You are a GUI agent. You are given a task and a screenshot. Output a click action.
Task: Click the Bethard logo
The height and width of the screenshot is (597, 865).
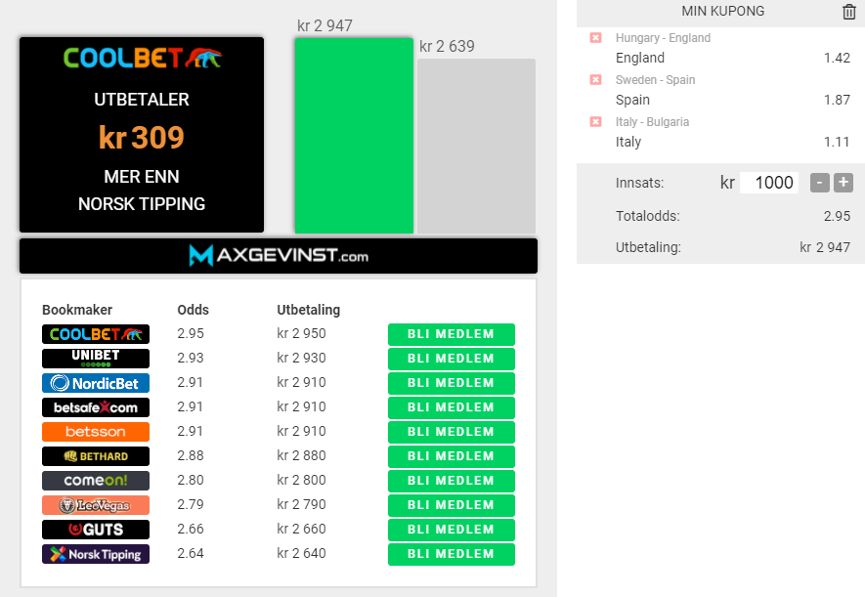pos(96,456)
